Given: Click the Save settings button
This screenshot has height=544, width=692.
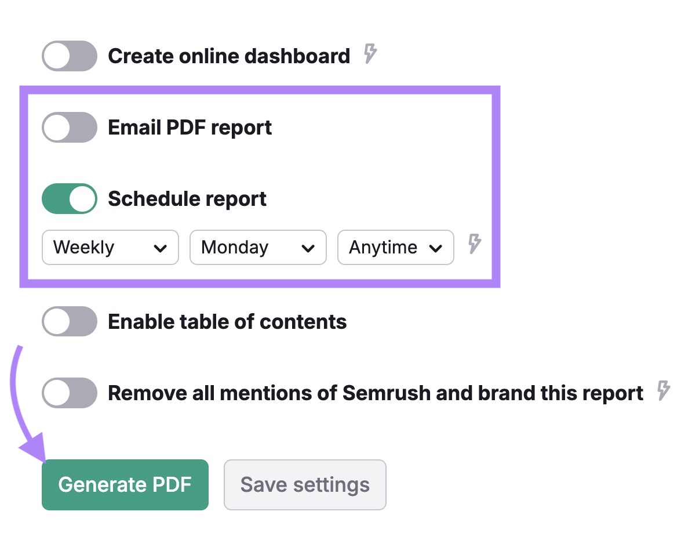Looking at the screenshot, I should (305, 484).
